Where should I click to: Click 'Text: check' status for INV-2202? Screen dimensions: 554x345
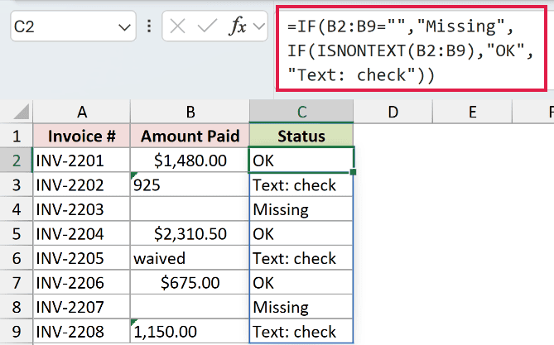pos(301,184)
